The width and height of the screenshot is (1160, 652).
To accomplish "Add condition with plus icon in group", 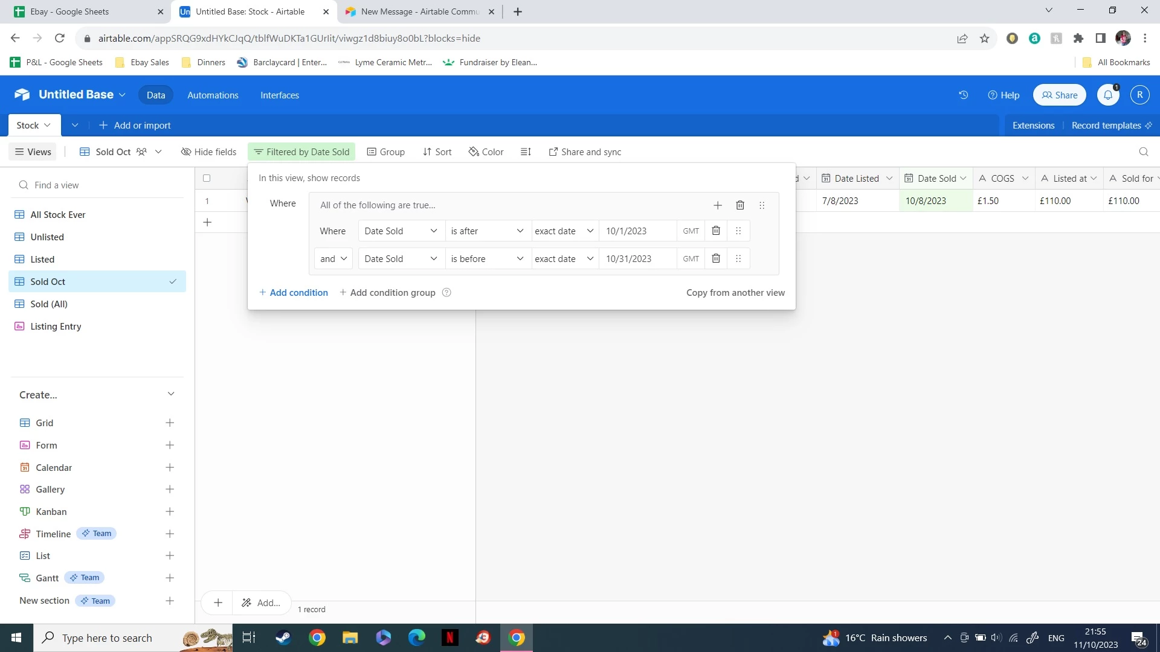I will [x=718, y=205].
